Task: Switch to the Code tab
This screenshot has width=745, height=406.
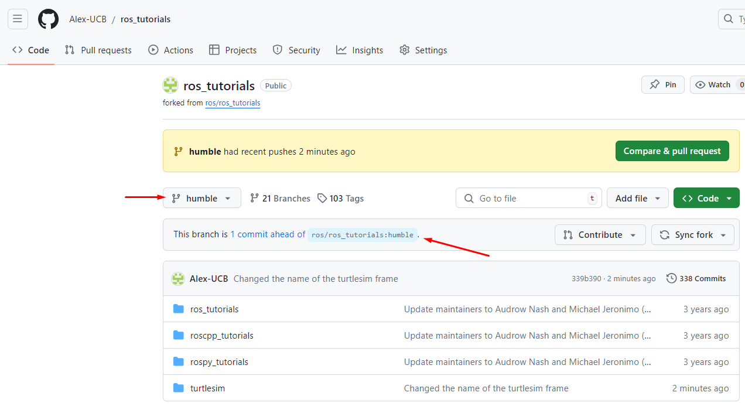Action: point(30,50)
